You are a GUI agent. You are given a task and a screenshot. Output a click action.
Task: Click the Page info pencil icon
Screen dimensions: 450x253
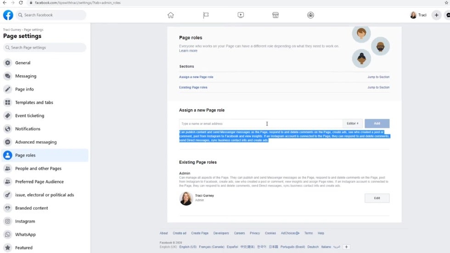pos(8,89)
